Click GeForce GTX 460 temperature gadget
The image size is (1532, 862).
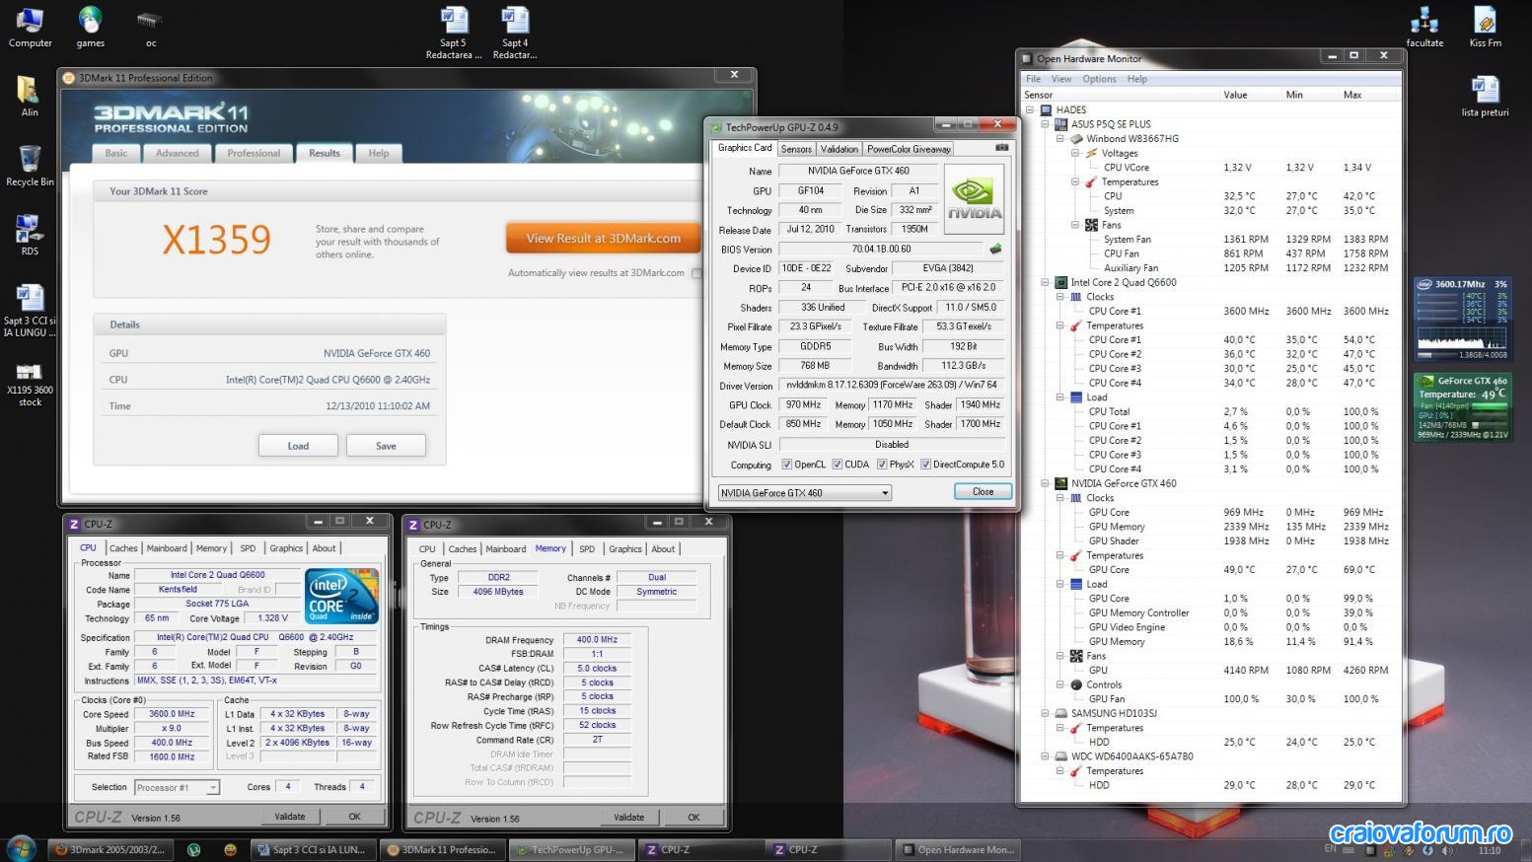click(x=1462, y=406)
